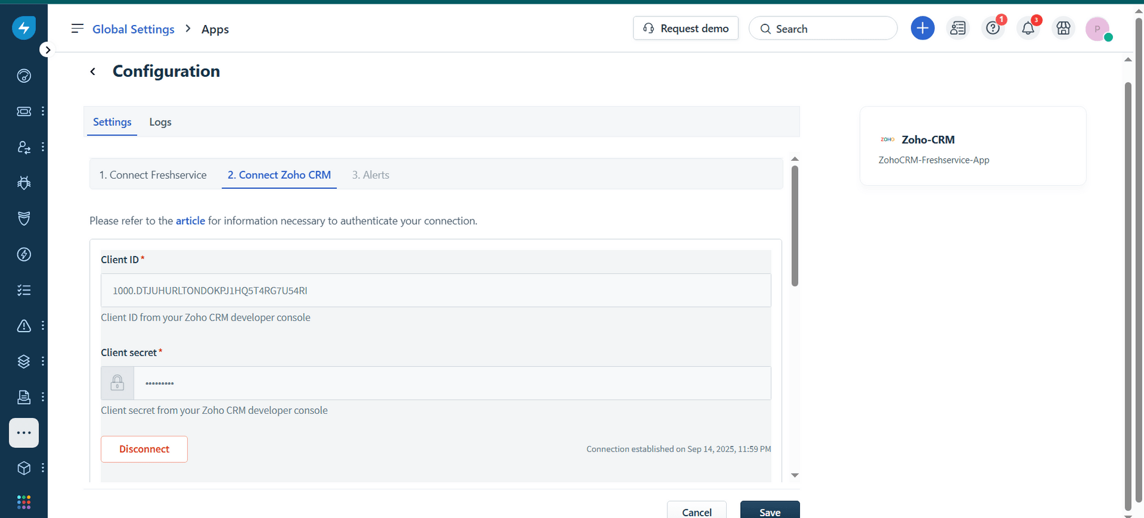Open the dashboard gauge icon in sidebar
This screenshot has height=518, width=1144.
click(x=24, y=76)
